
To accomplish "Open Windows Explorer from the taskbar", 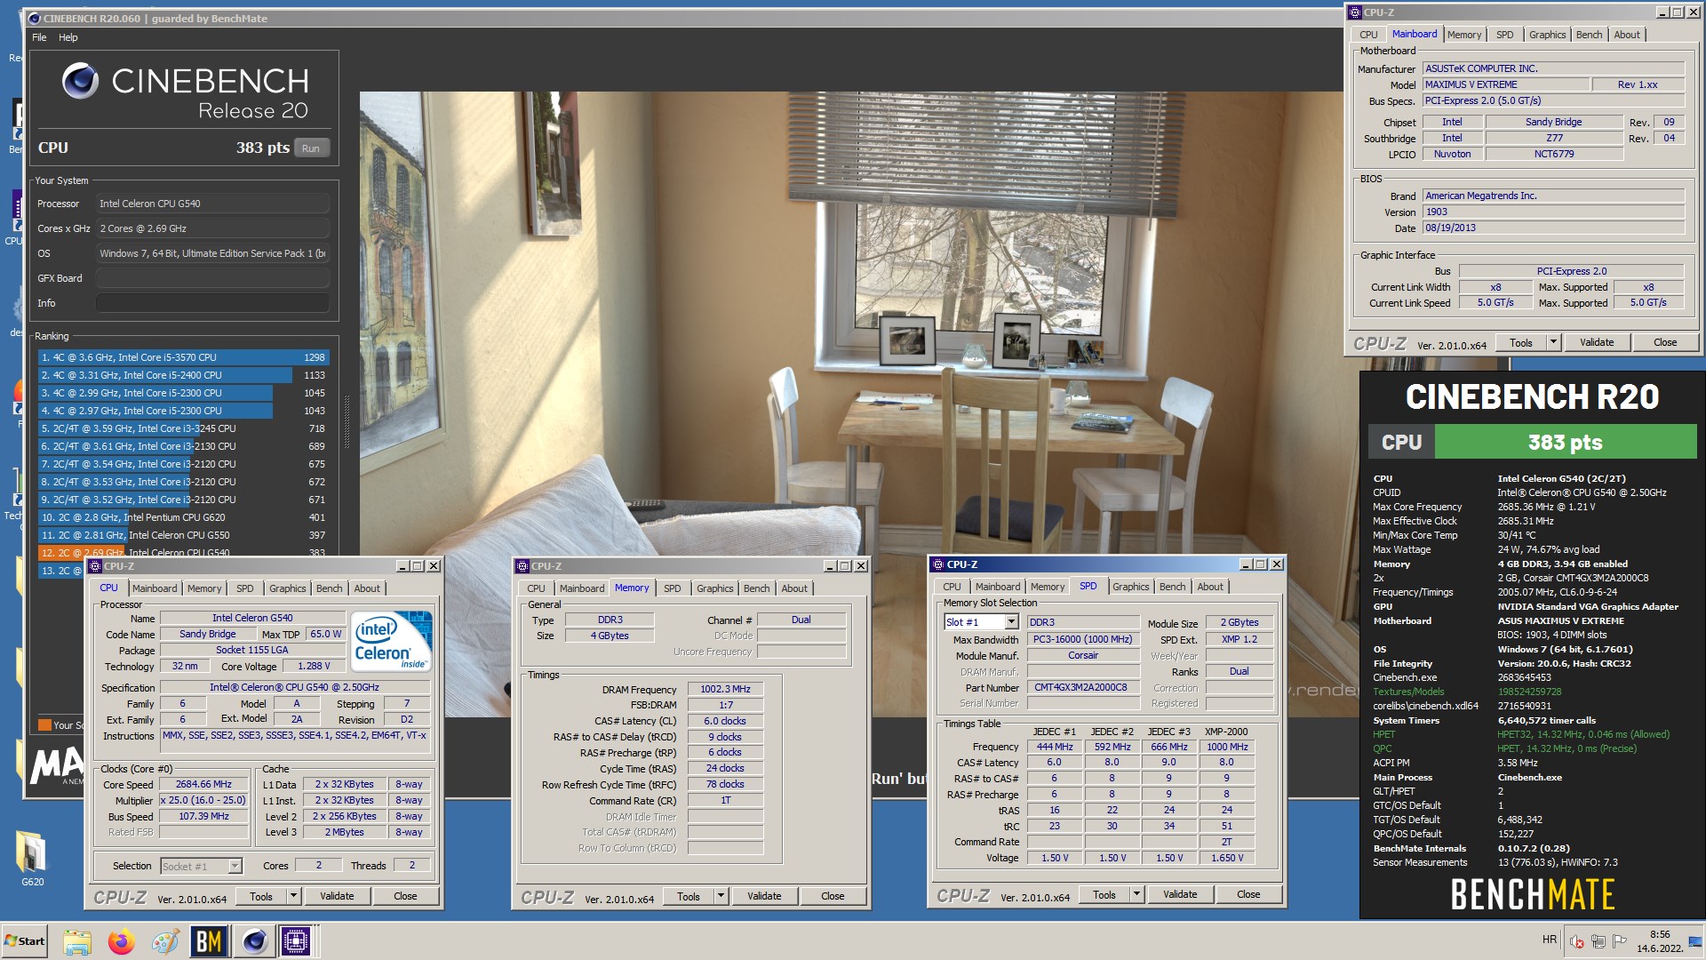I will click(77, 941).
